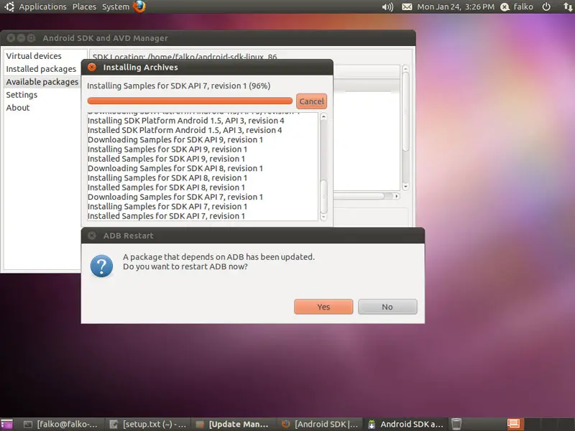Open About in the SDK Manager sidebar
The width and height of the screenshot is (575, 431).
tap(18, 107)
